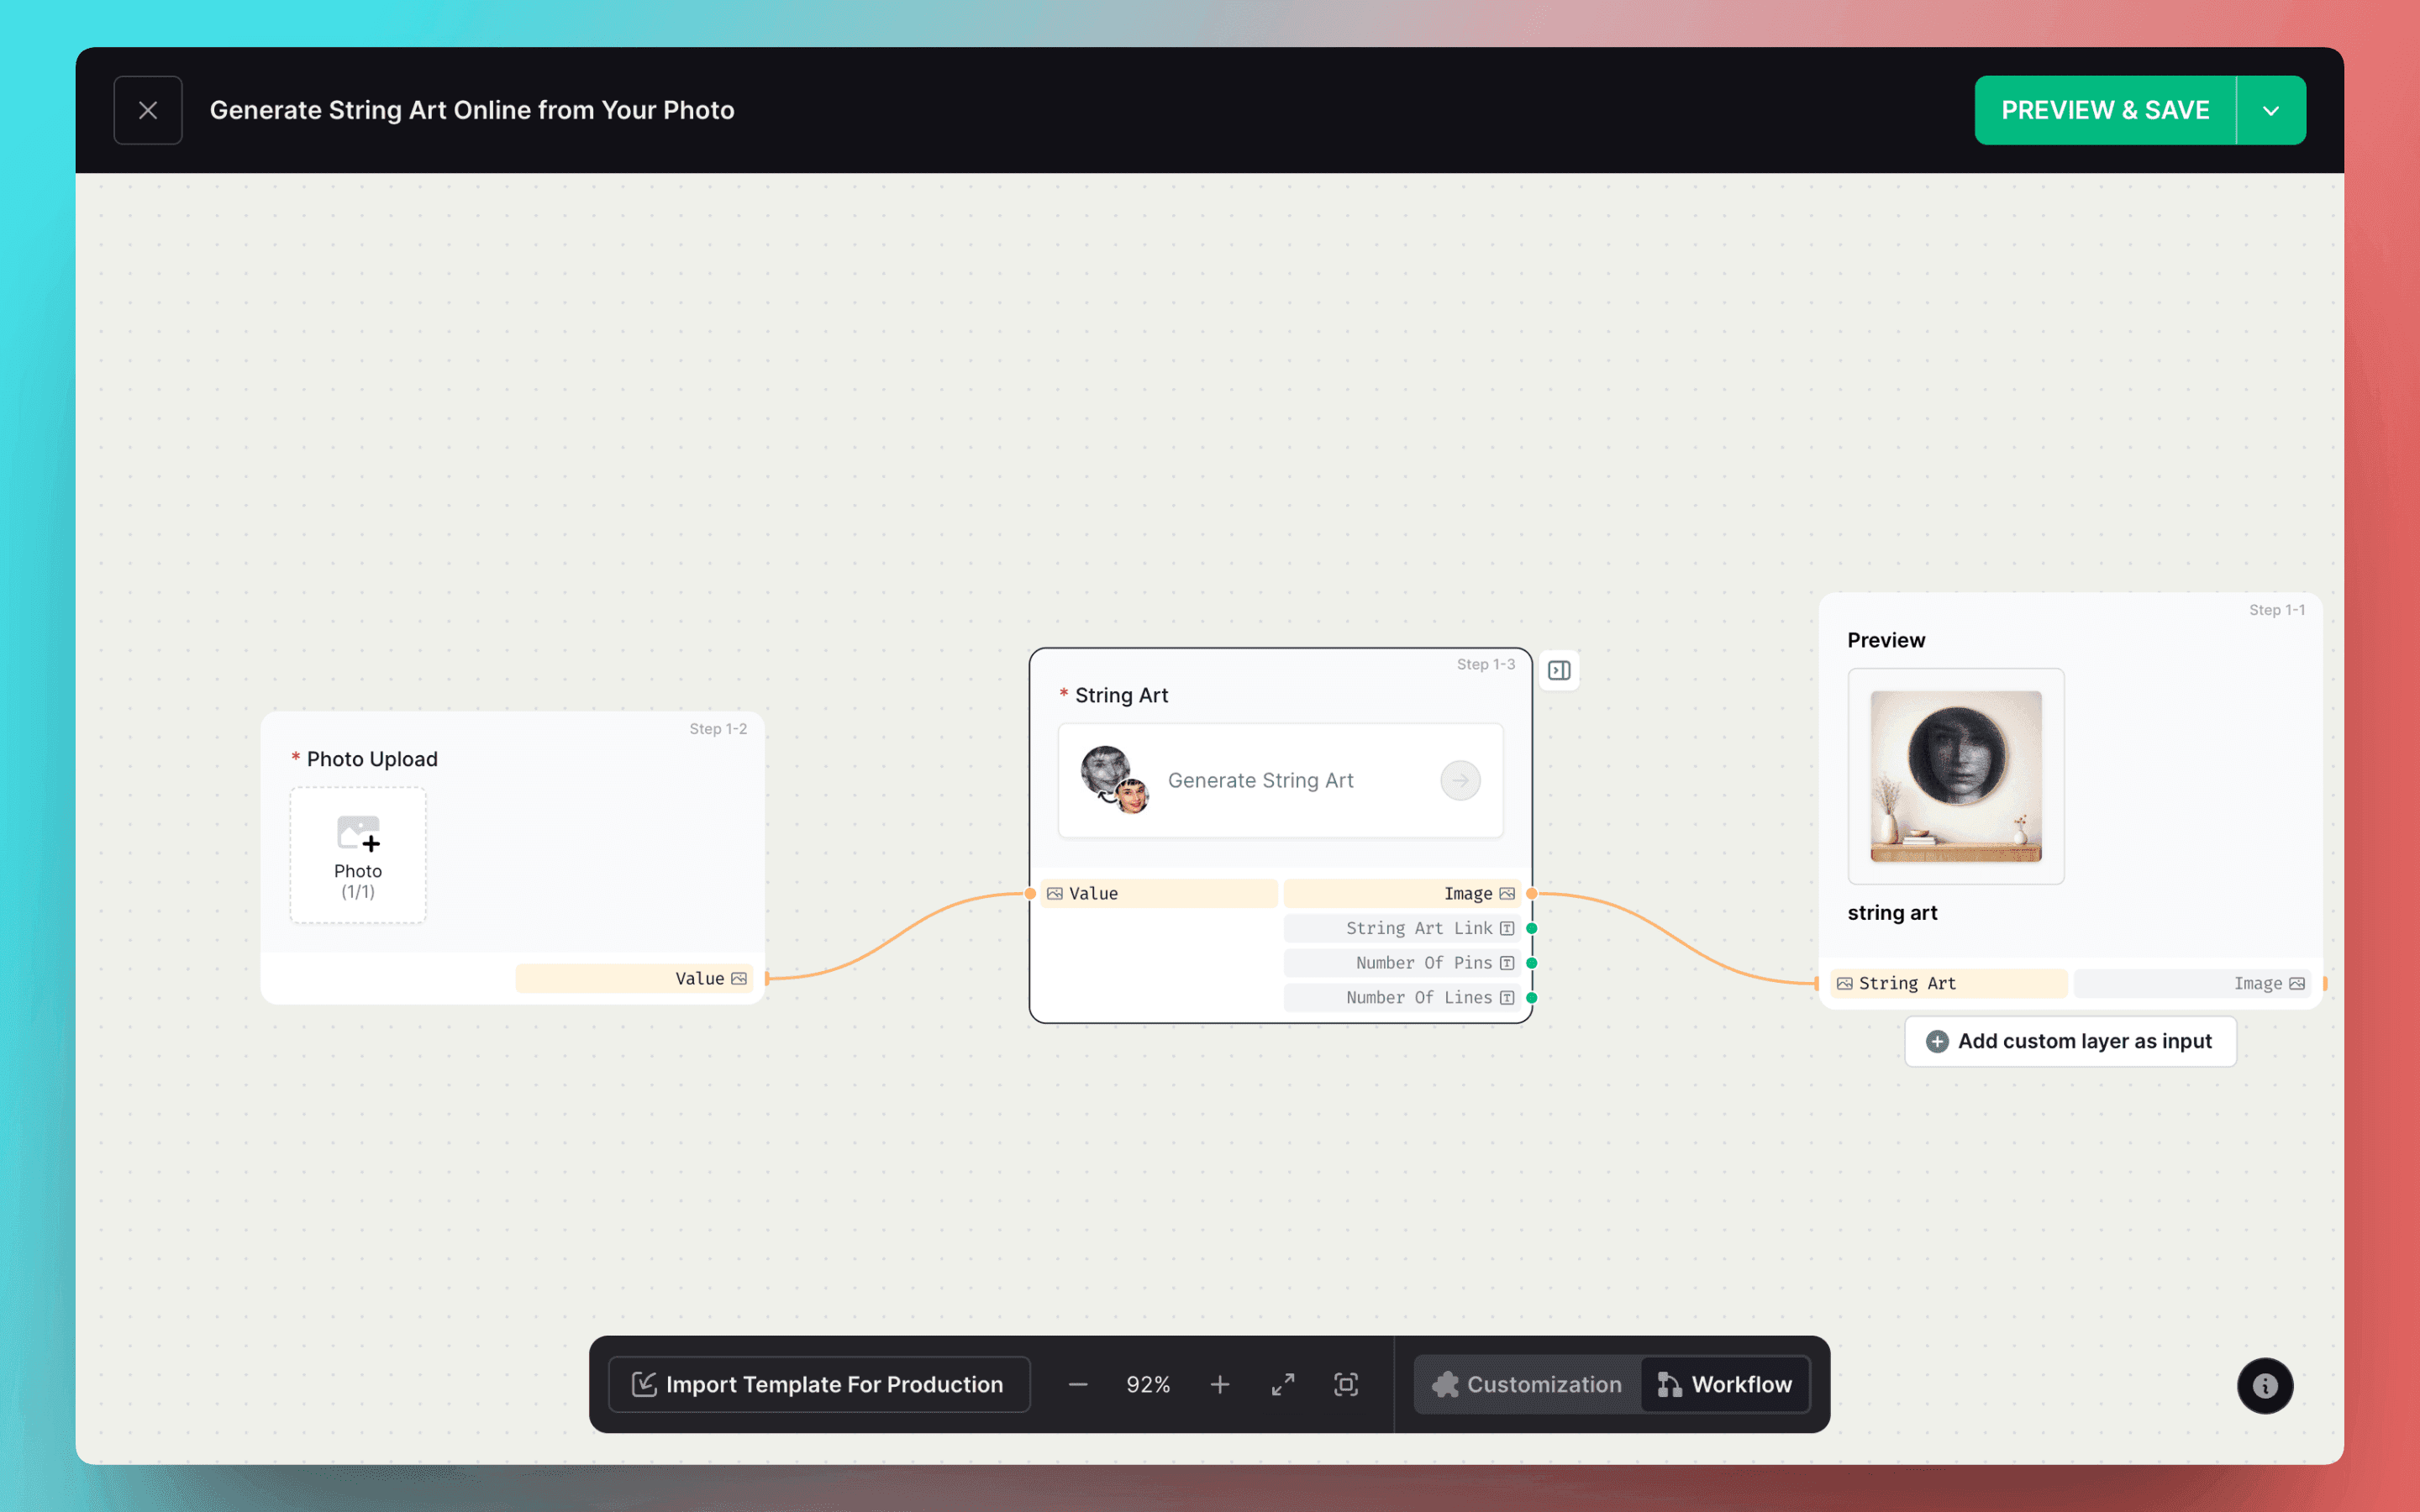Click the side panel icon beside the String Art node
This screenshot has height=1512, width=2420.
[1559, 670]
